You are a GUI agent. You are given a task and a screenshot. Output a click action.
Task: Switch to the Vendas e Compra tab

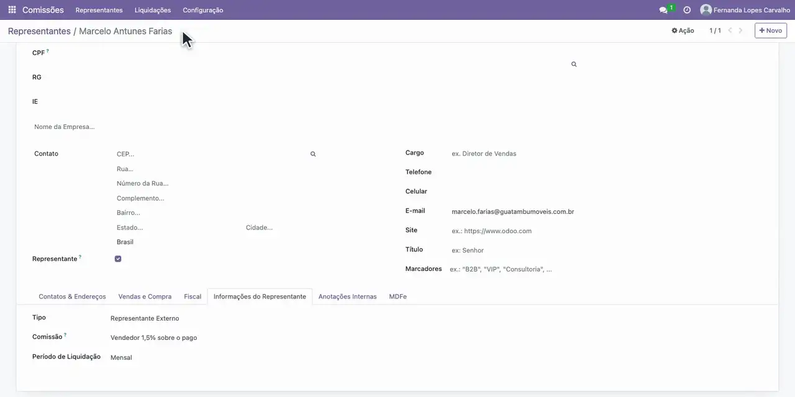click(145, 297)
